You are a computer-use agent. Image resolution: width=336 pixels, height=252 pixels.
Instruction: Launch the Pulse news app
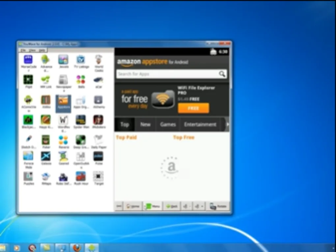tap(98, 156)
